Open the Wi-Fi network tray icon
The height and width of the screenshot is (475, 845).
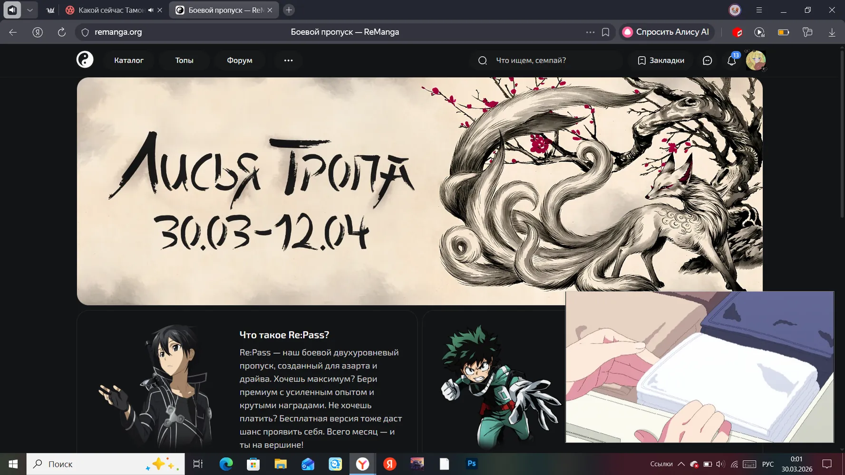(x=735, y=464)
